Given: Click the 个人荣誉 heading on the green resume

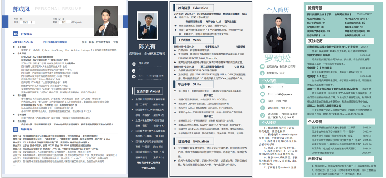Looking at the screenshot, I should coord(315,122).
